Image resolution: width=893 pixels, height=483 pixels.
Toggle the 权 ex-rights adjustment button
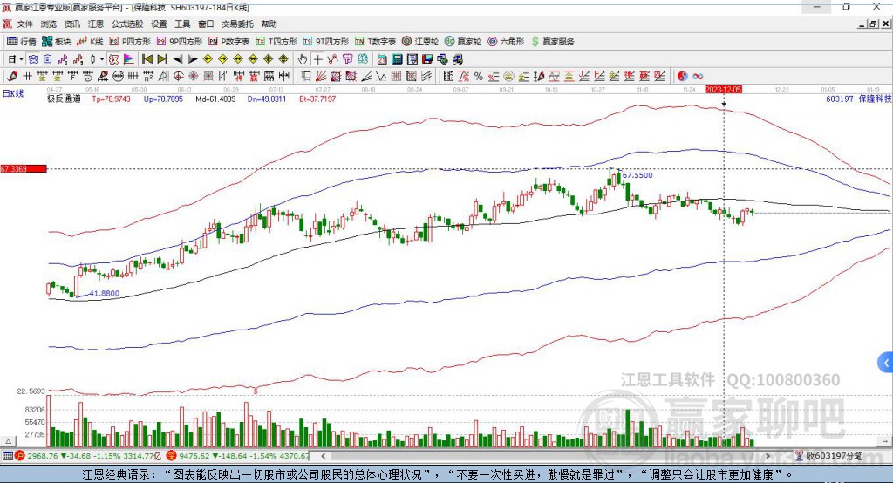(113, 58)
